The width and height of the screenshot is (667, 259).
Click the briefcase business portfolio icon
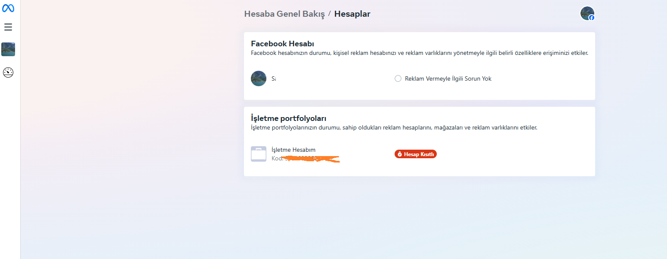pyautogui.click(x=259, y=154)
